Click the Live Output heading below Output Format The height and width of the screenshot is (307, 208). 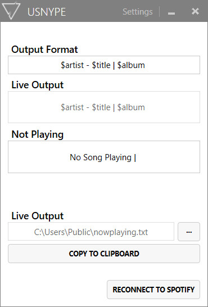tap(38, 85)
